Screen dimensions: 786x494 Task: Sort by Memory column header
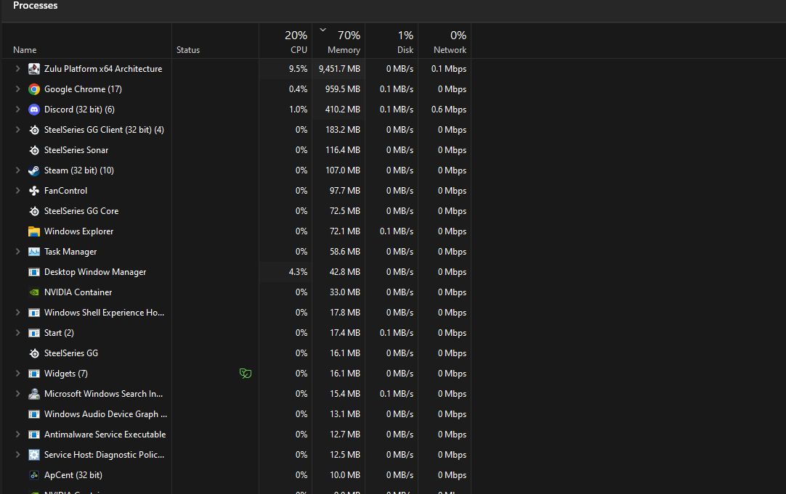(x=344, y=50)
